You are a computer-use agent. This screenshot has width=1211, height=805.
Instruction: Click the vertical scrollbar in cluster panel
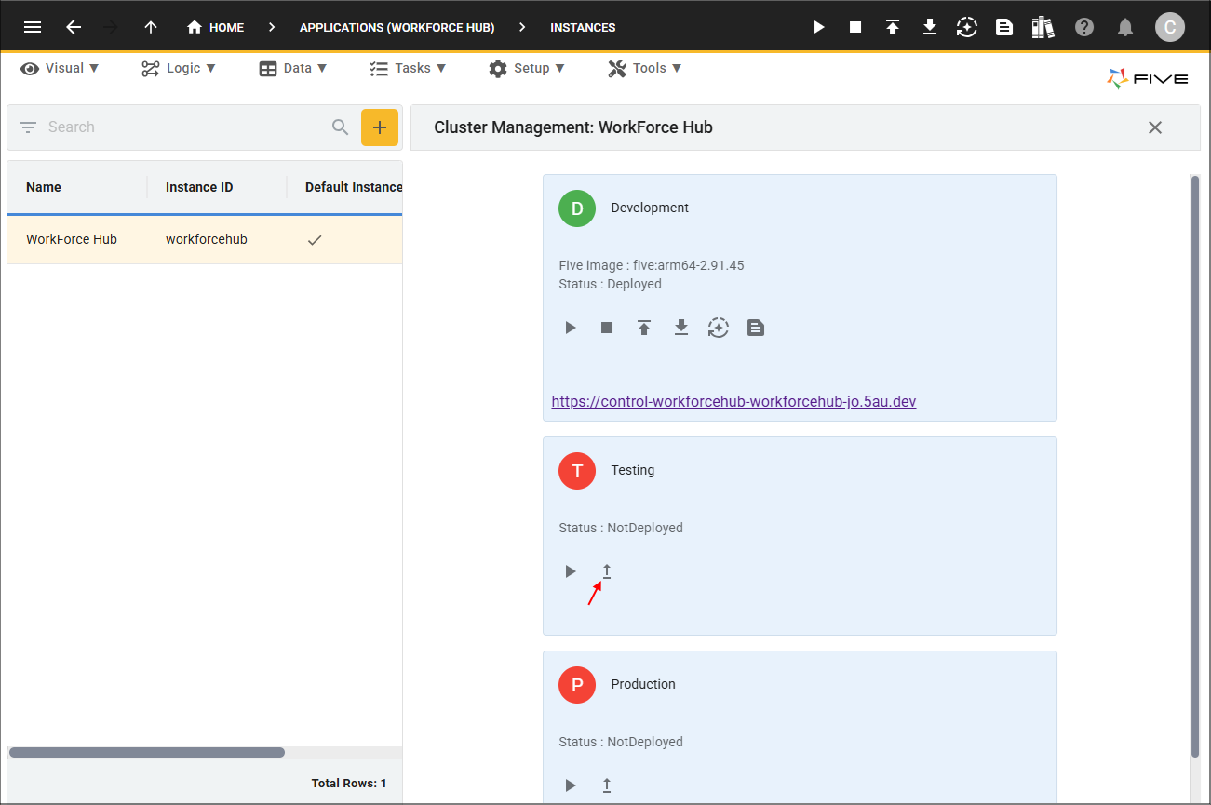(1195, 465)
